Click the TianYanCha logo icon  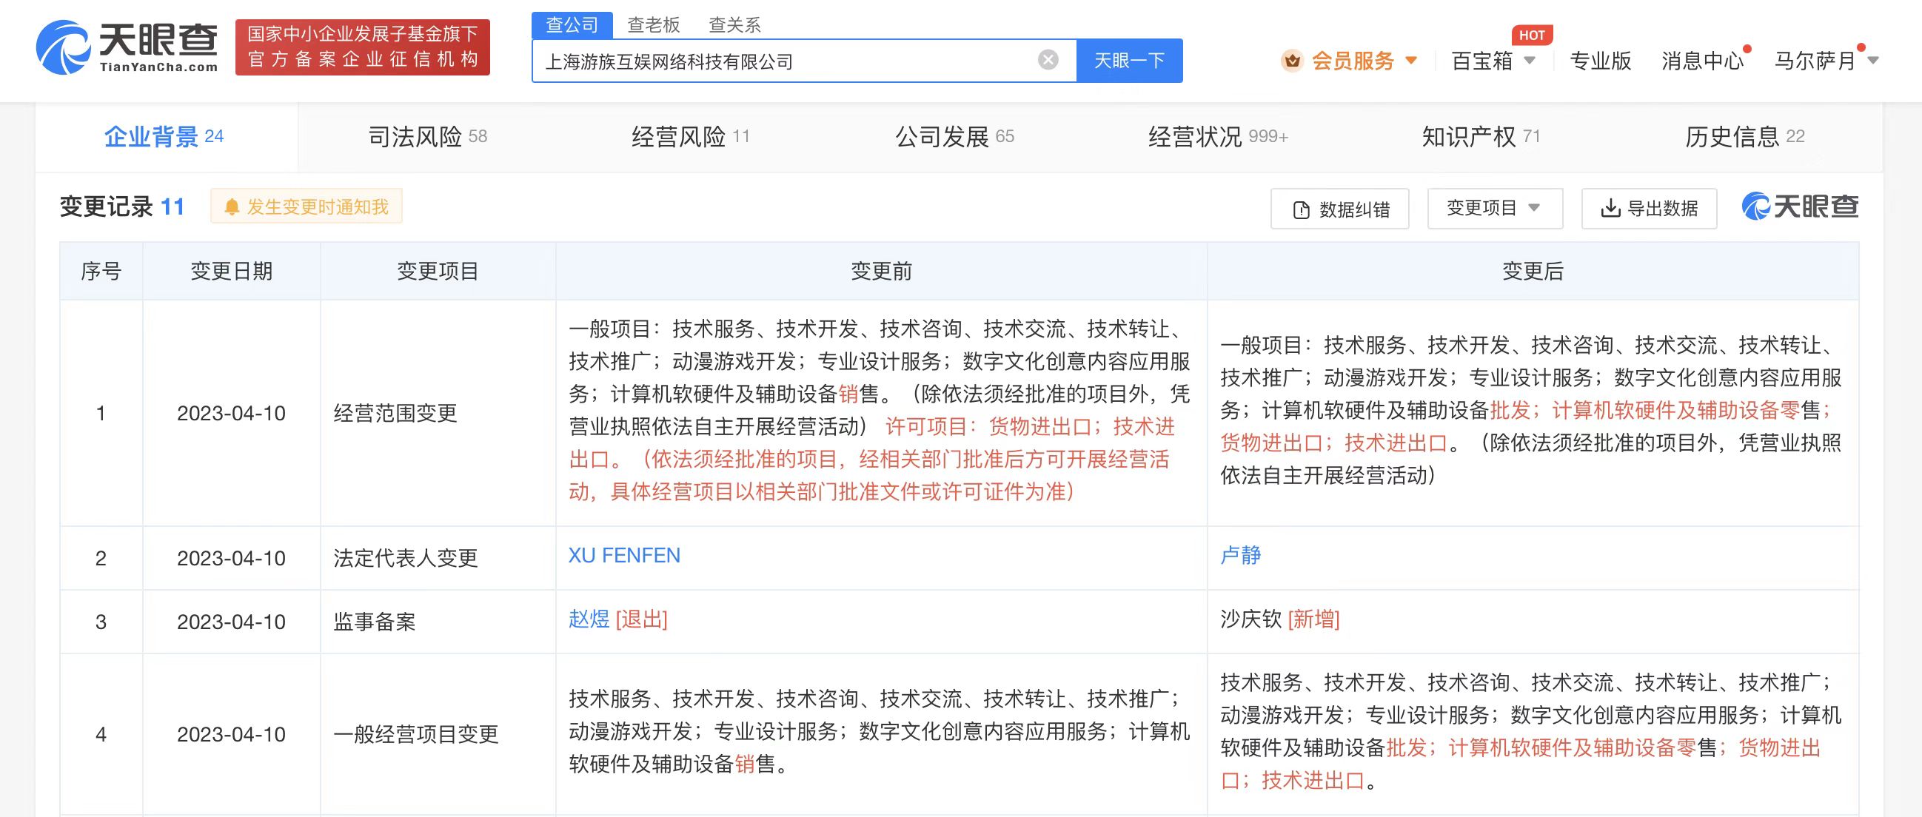pyautogui.click(x=64, y=47)
